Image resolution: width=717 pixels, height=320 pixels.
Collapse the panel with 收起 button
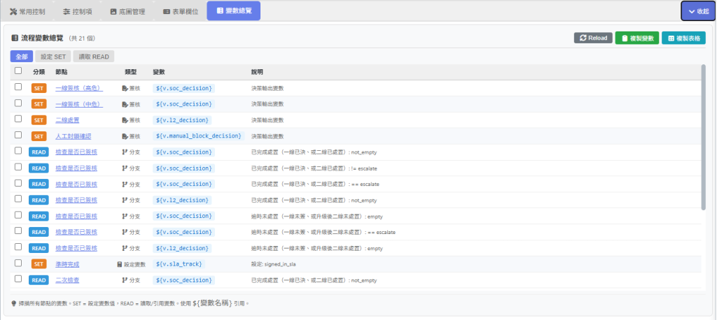click(698, 11)
